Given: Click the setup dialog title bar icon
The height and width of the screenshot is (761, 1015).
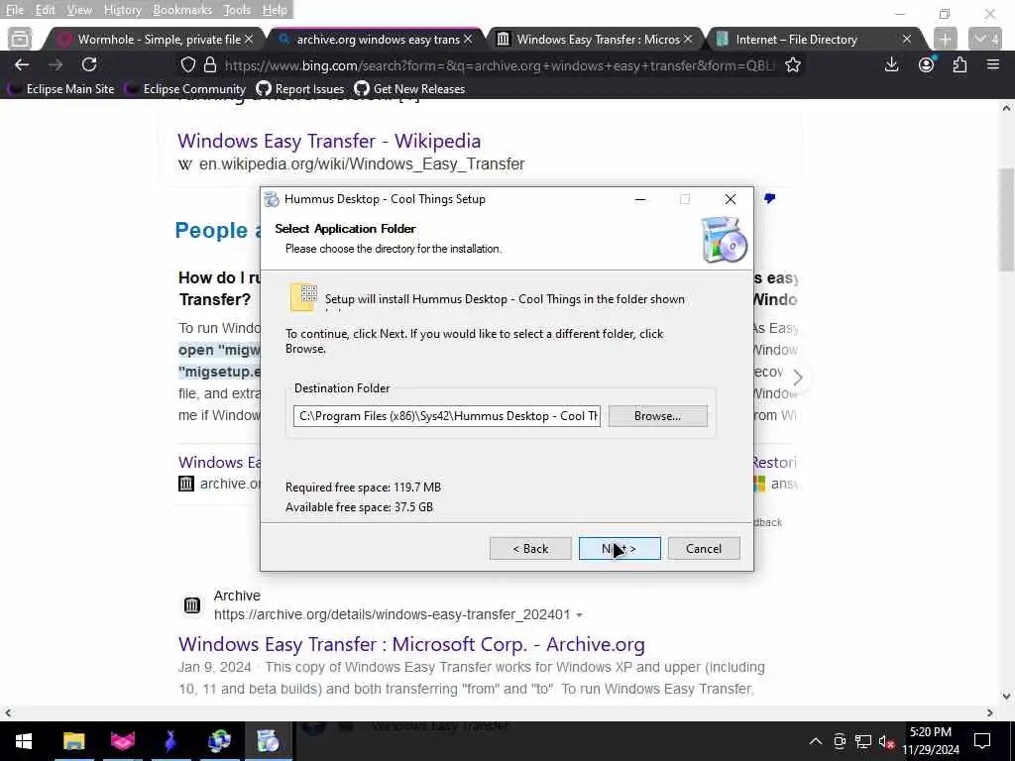Looking at the screenshot, I should pos(272,199).
